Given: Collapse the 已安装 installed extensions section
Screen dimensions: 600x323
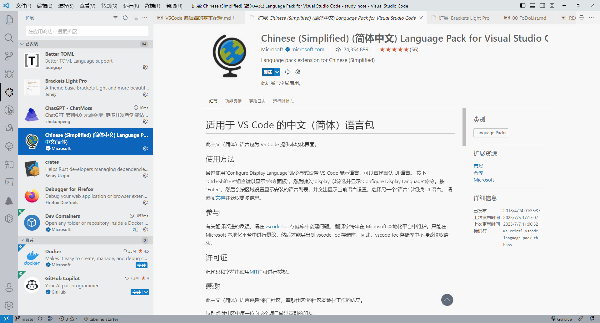Looking at the screenshot, I should pyautogui.click(x=86, y=44).
